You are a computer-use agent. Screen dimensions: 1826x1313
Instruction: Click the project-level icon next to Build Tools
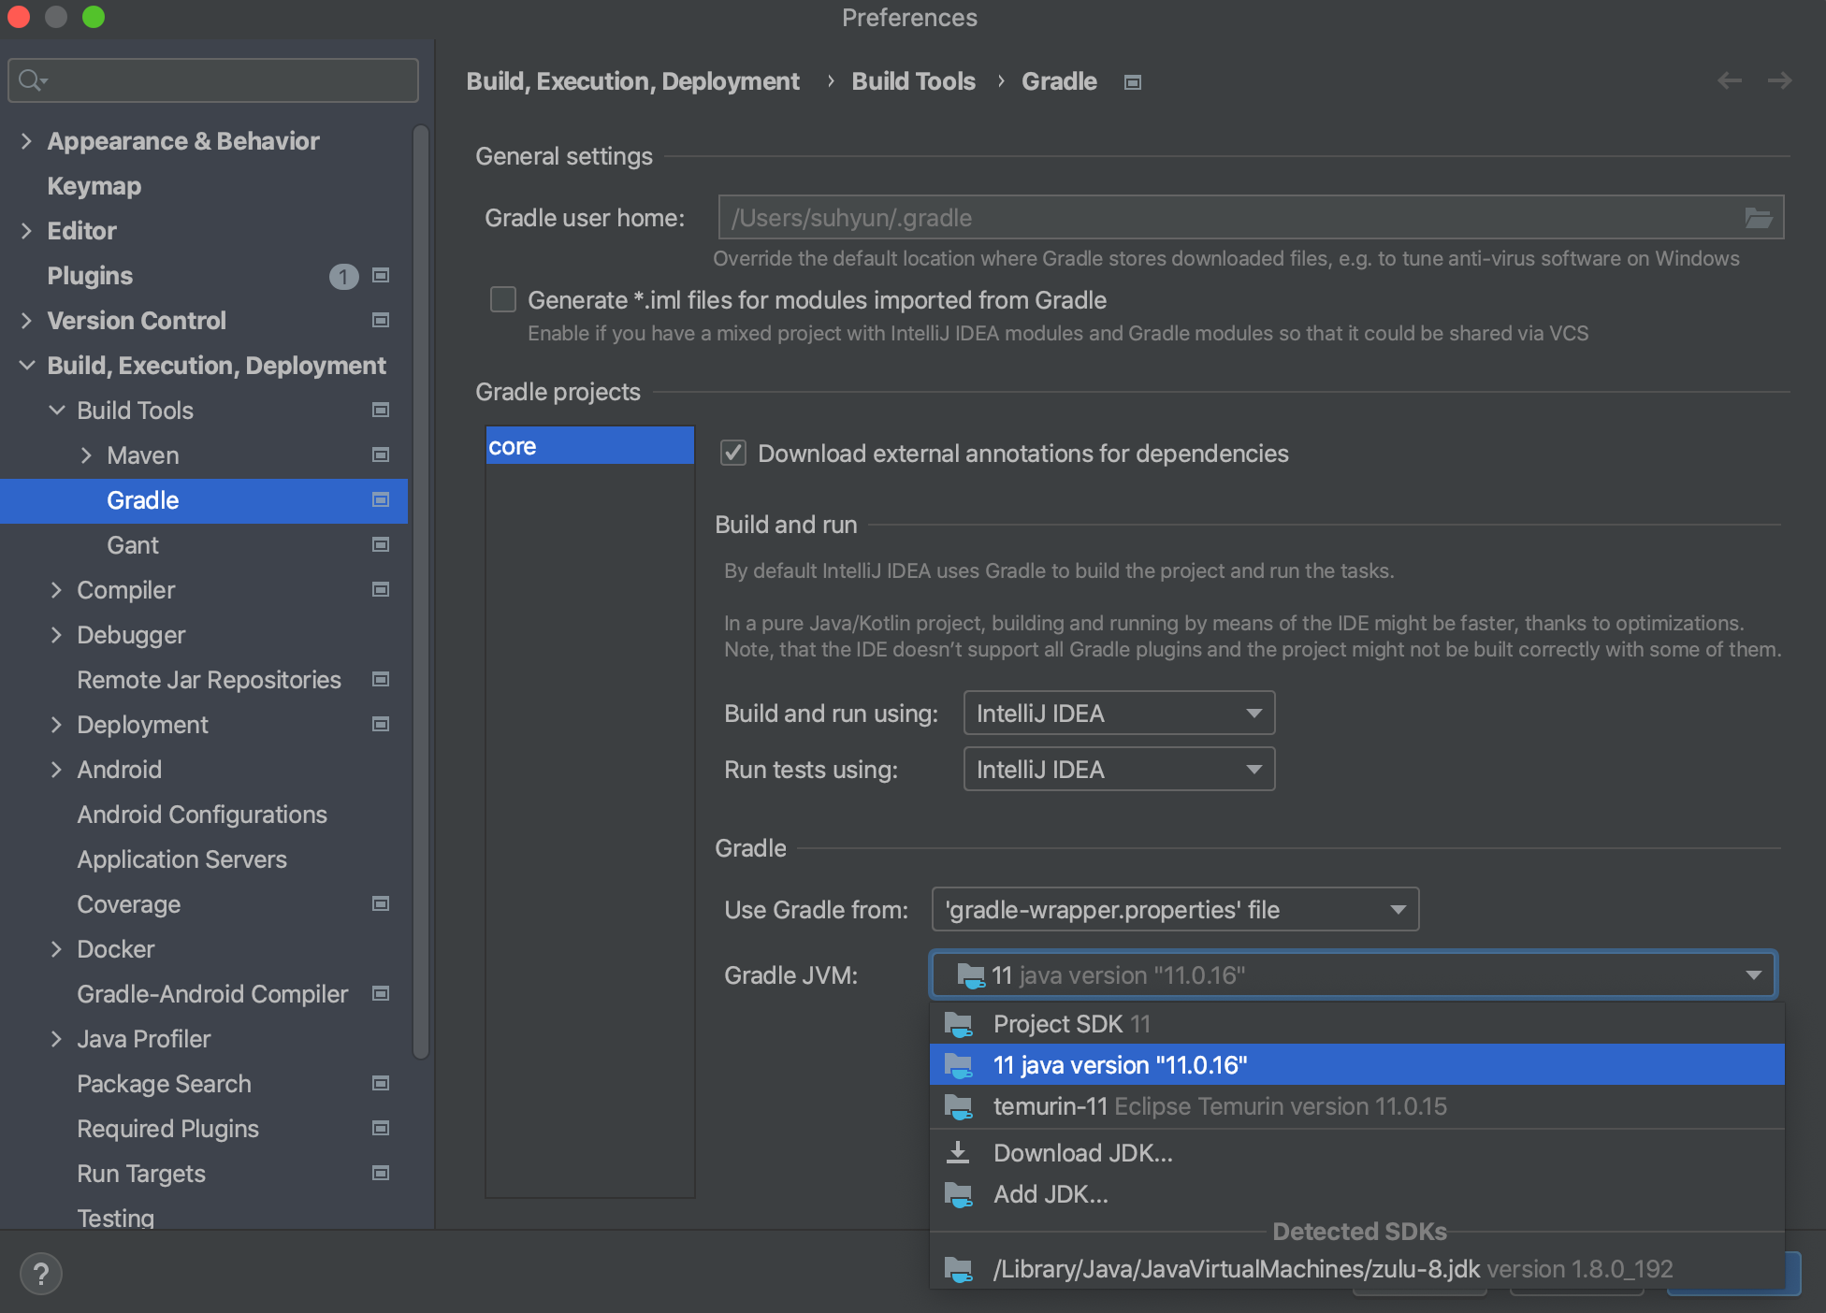click(x=381, y=410)
